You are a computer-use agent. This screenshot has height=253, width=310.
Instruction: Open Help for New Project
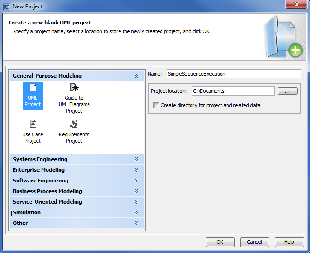[x=289, y=242]
